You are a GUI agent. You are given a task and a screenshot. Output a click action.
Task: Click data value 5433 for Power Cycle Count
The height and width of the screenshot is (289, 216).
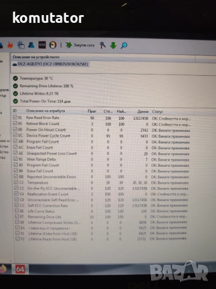144,136
